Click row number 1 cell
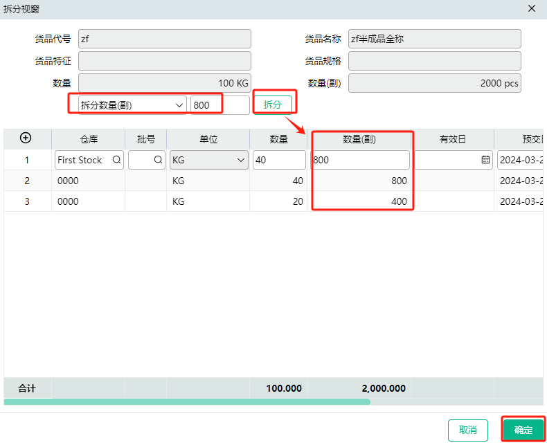This screenshot has width=547, height=445. click(x=27, y=160)
